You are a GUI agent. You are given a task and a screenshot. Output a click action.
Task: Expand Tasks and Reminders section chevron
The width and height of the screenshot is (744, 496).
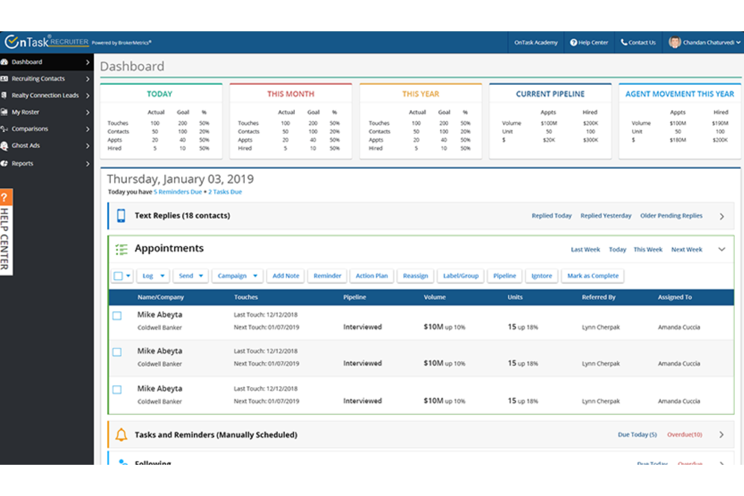coord(722,435)
